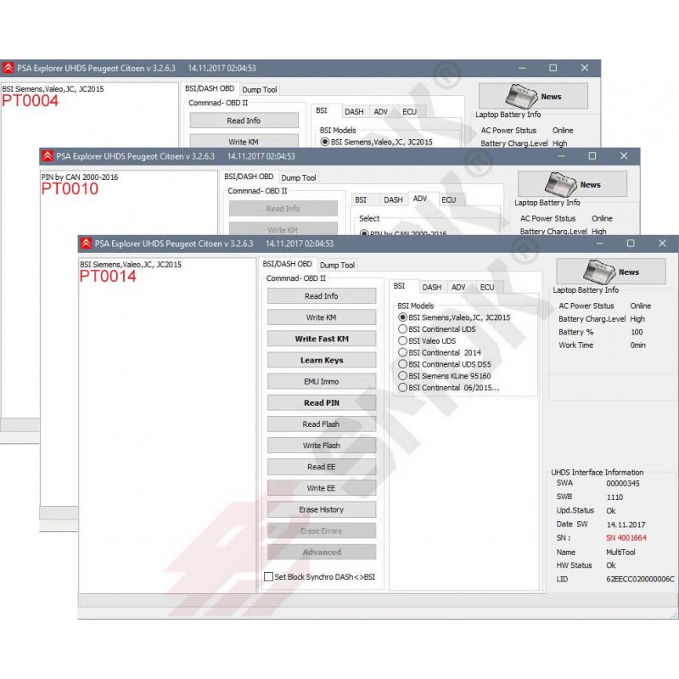Switch to Dump Tool tab in middle window

(299, 177)
